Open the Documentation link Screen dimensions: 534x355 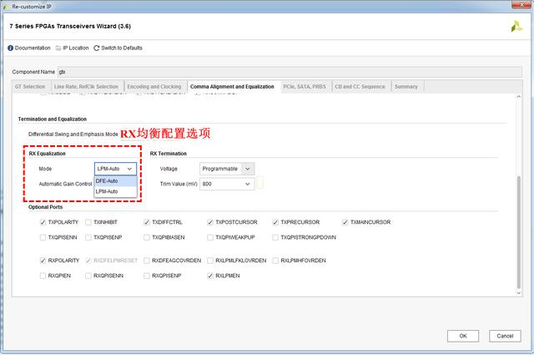point(33,48)
